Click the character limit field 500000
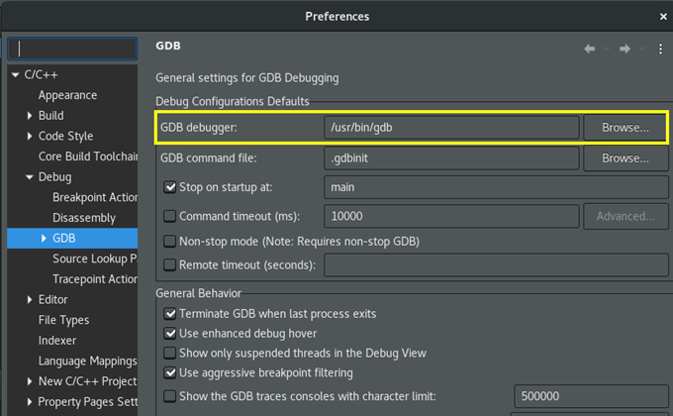The height and width of the screenshot is (416, 673). point(591,396)
